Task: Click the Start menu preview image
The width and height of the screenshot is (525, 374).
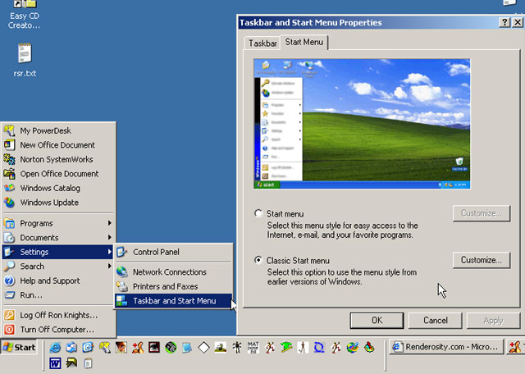Action: pyautogui.click(x=362, y=124)
